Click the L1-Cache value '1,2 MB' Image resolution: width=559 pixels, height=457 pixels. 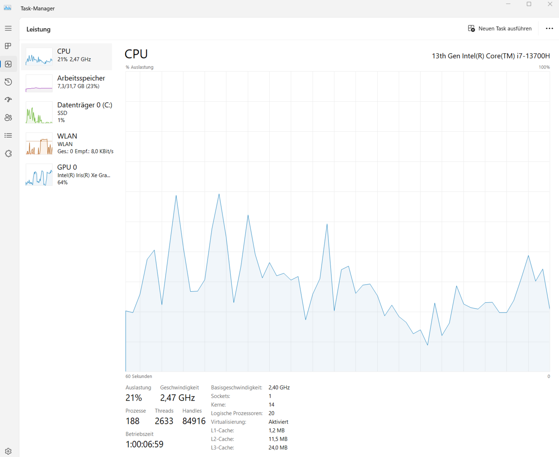coord(277,431)
